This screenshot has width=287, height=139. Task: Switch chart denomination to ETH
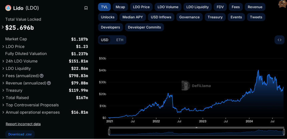tap(120, 40)
